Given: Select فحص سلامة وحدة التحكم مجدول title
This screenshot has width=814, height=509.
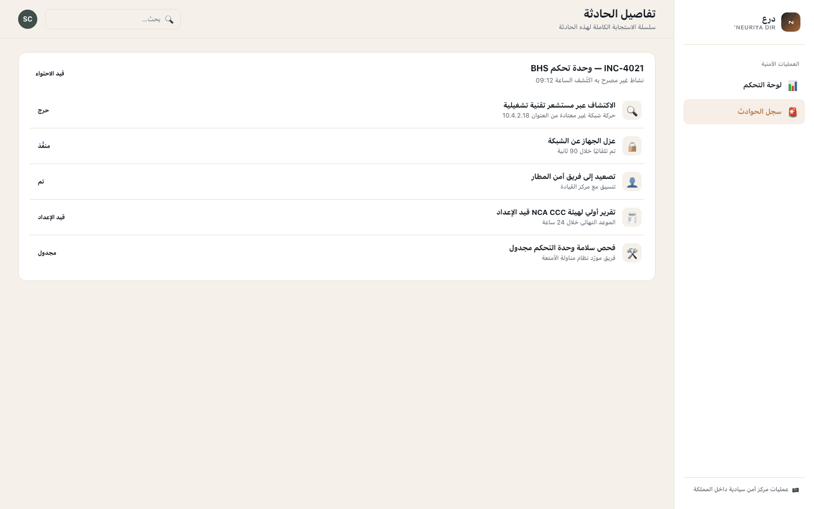Looking at the screenshot, I should click(x=562, y=248).
